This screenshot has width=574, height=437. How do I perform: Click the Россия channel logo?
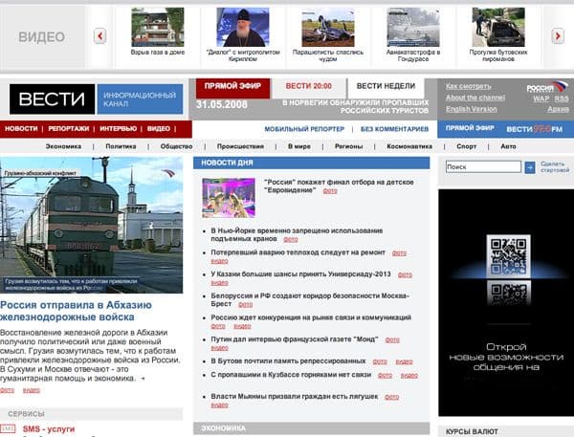(x=547, y=87)
